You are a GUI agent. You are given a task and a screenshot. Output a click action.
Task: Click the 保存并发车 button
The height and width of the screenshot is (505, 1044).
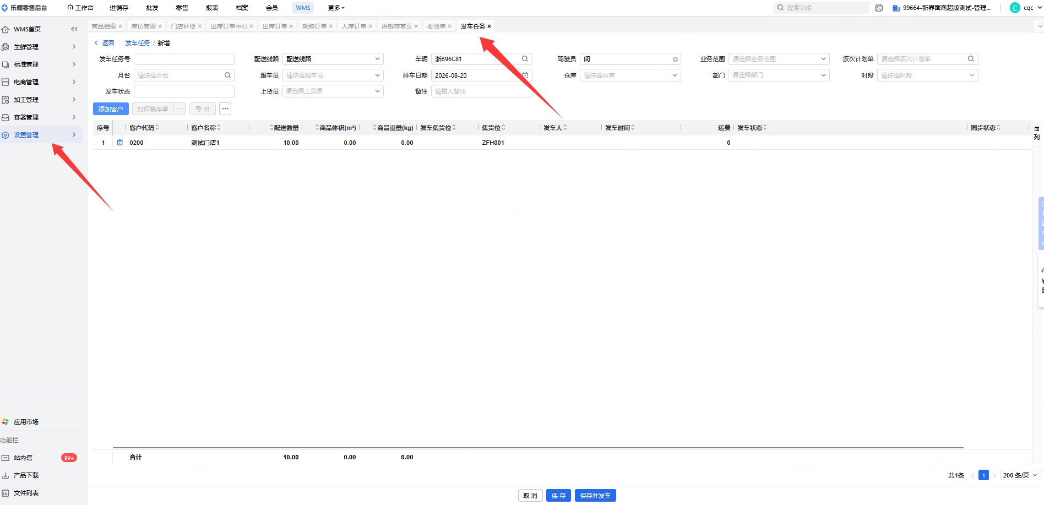click(595, 496)
